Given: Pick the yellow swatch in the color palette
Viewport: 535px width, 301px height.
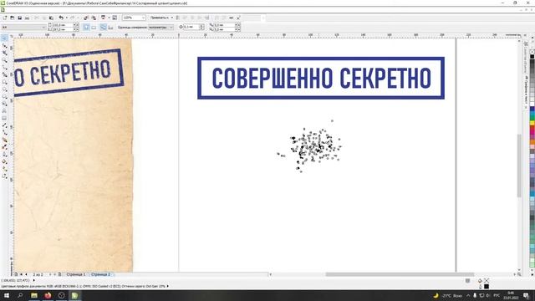Looking at the screenshot, I should (532, 123).
